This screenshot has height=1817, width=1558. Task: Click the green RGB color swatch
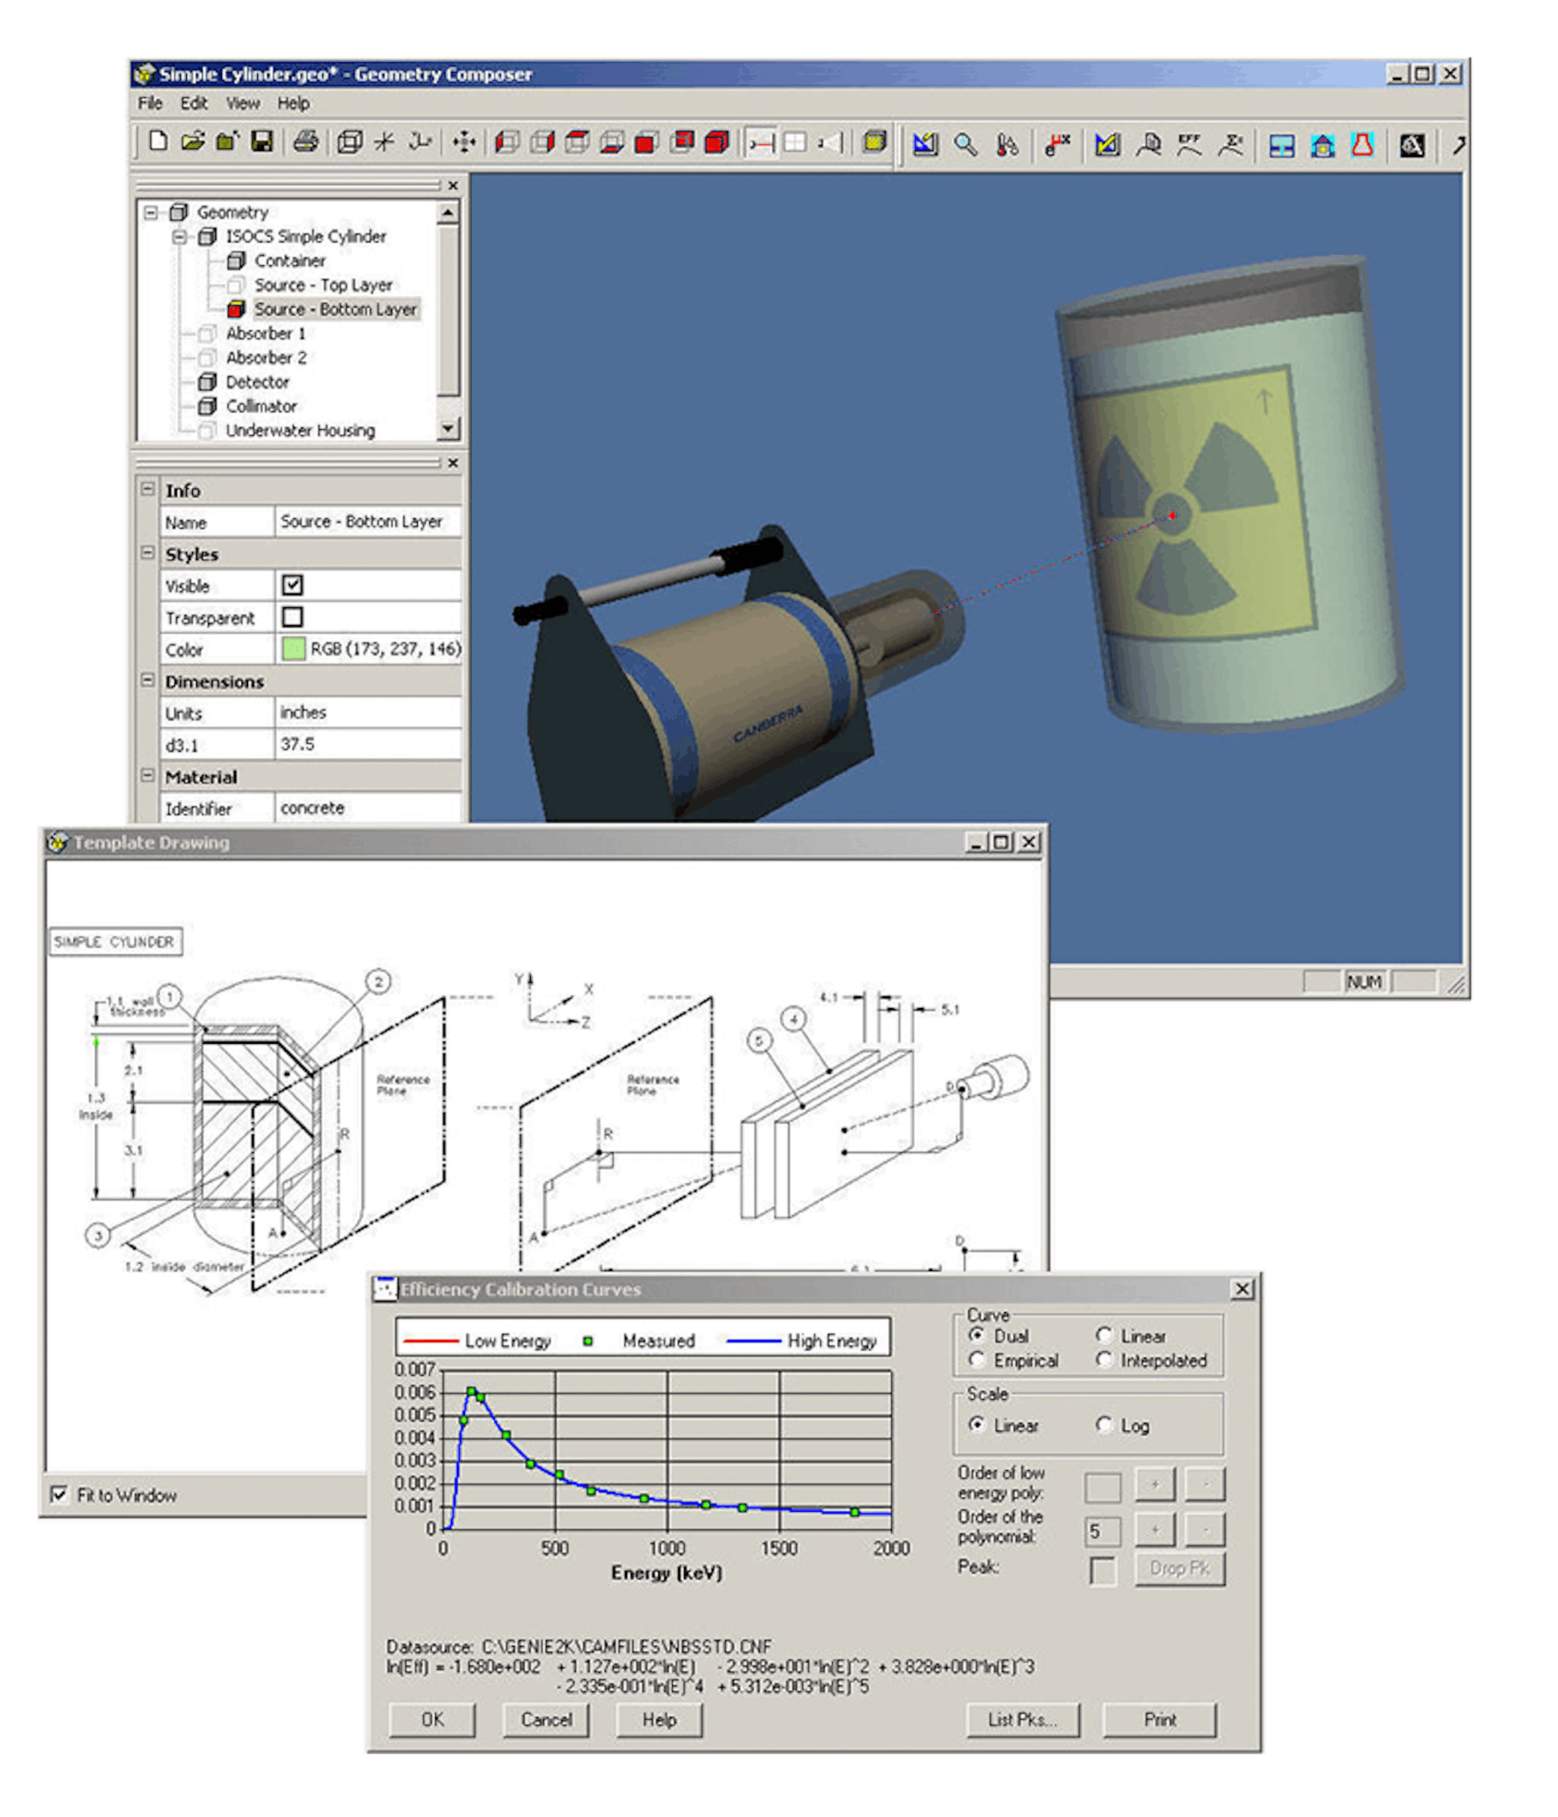point(293,648)
